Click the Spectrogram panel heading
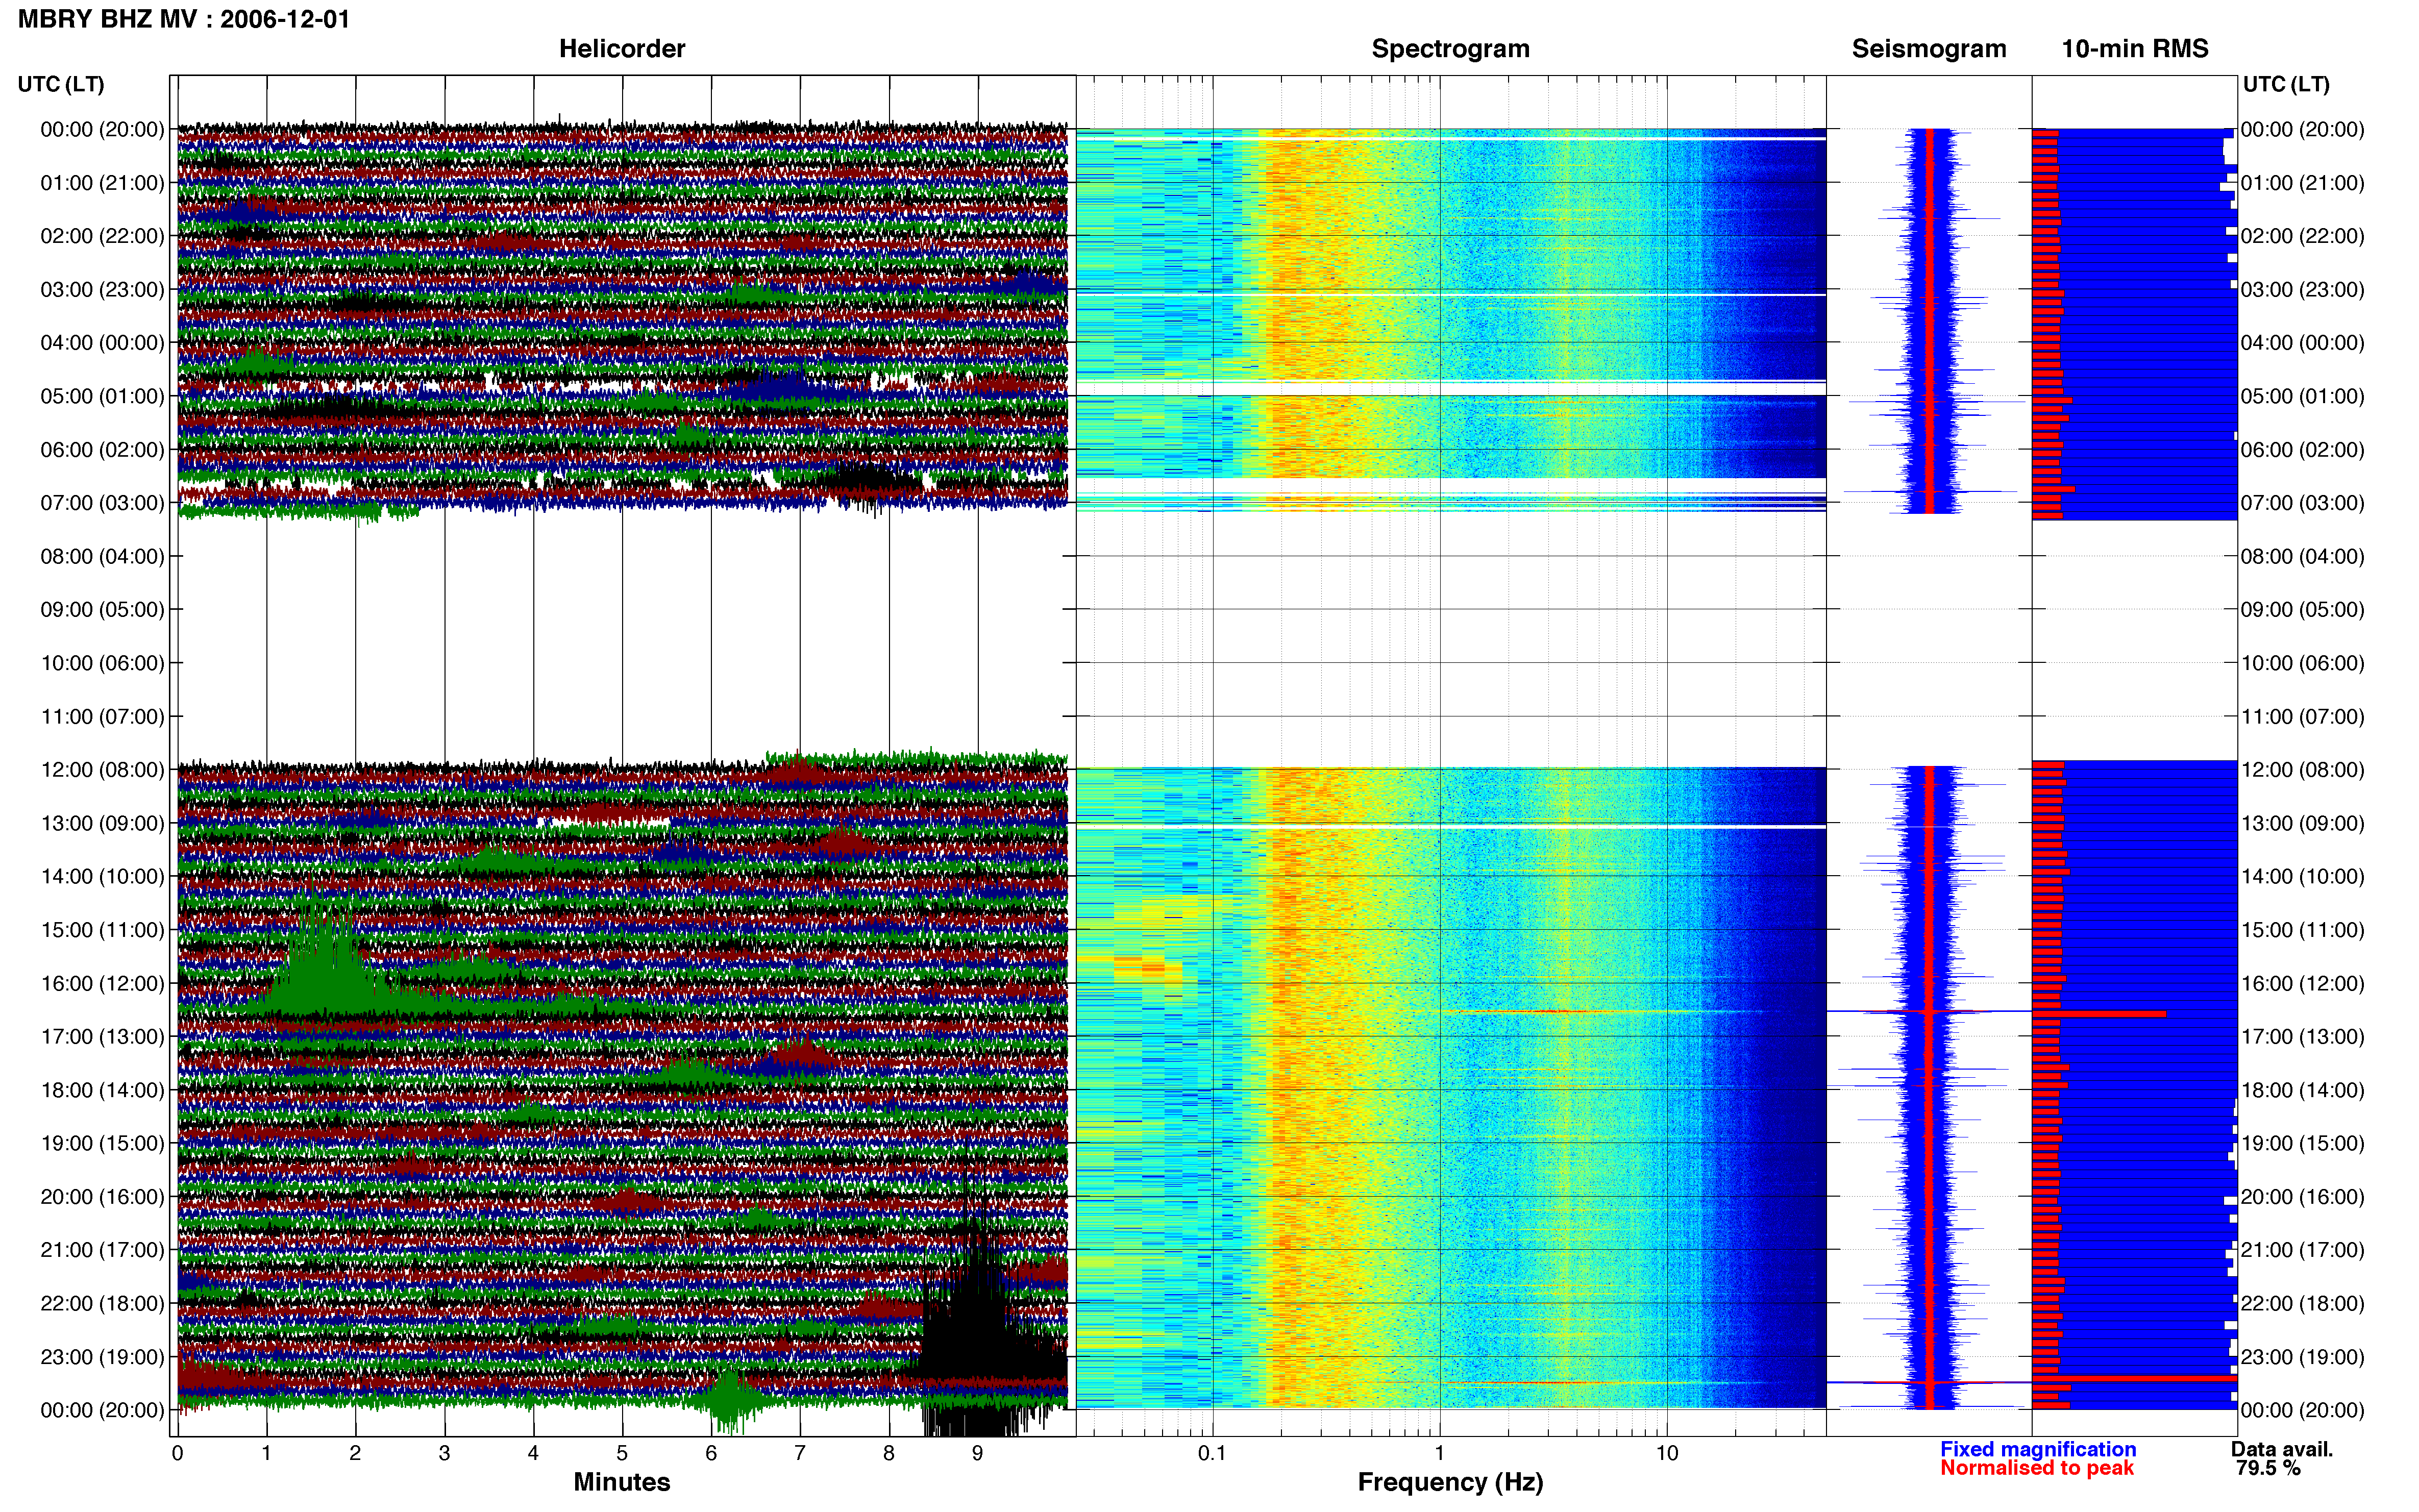 [1450, 49]
